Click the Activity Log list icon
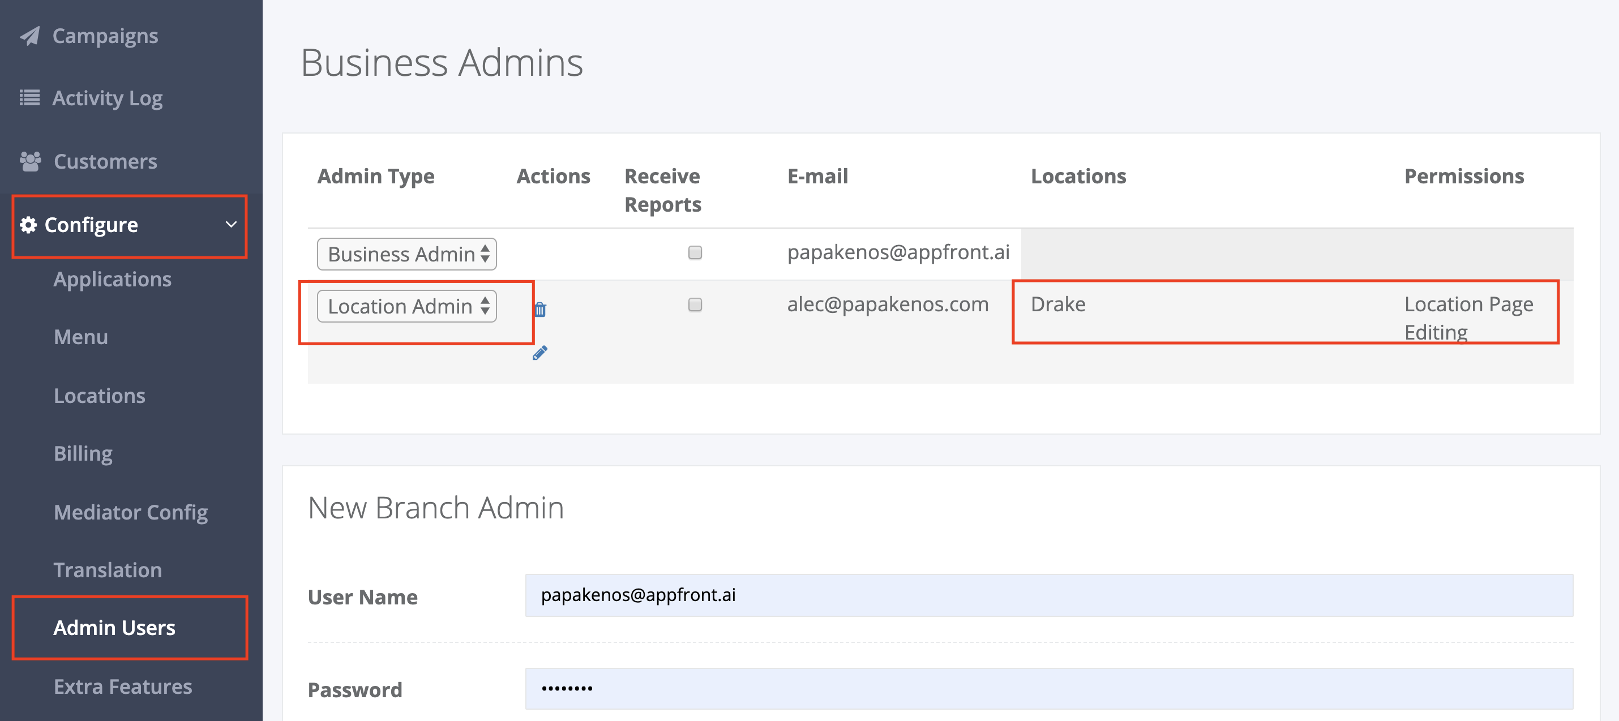The image size is (1619, 721). point(29,98)
